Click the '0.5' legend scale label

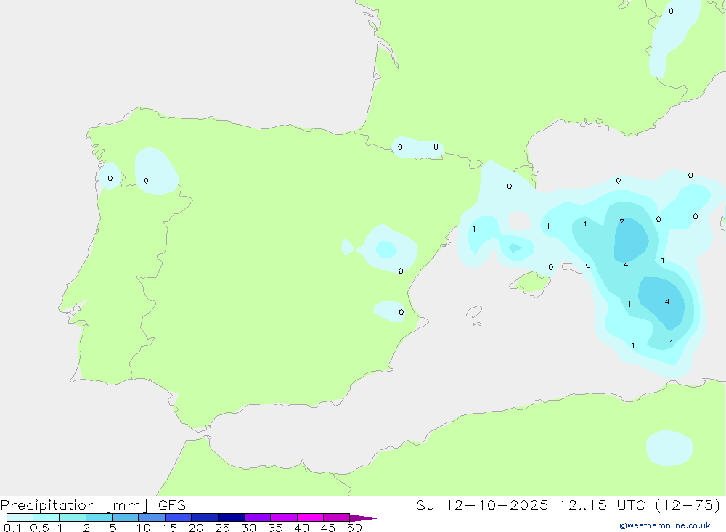pyautogui.click(x=39, y=528)
